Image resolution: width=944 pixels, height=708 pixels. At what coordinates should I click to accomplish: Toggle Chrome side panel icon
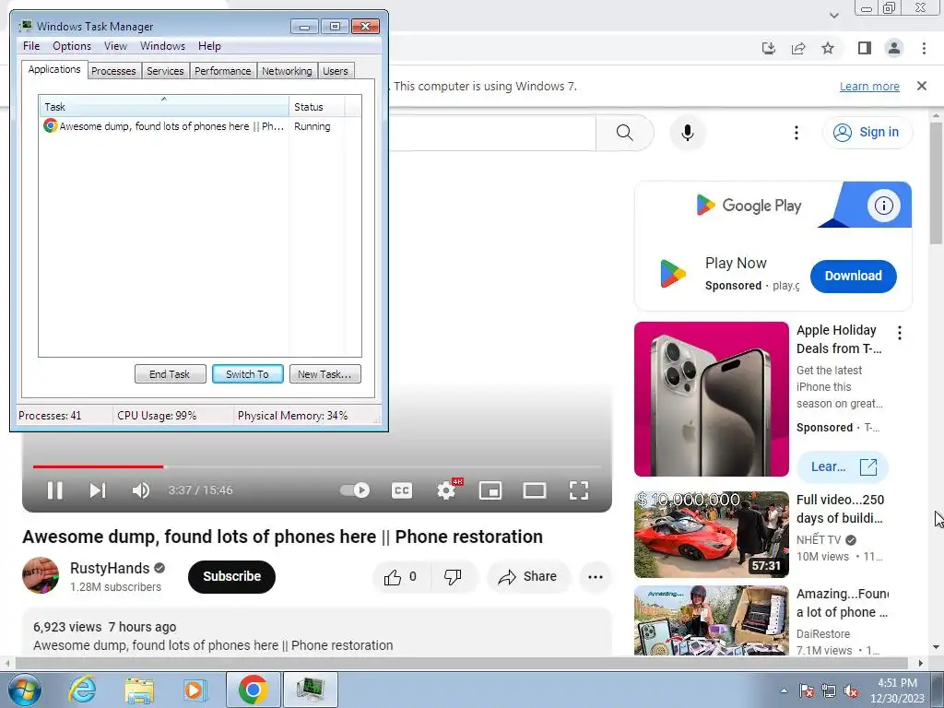(865, 48)
